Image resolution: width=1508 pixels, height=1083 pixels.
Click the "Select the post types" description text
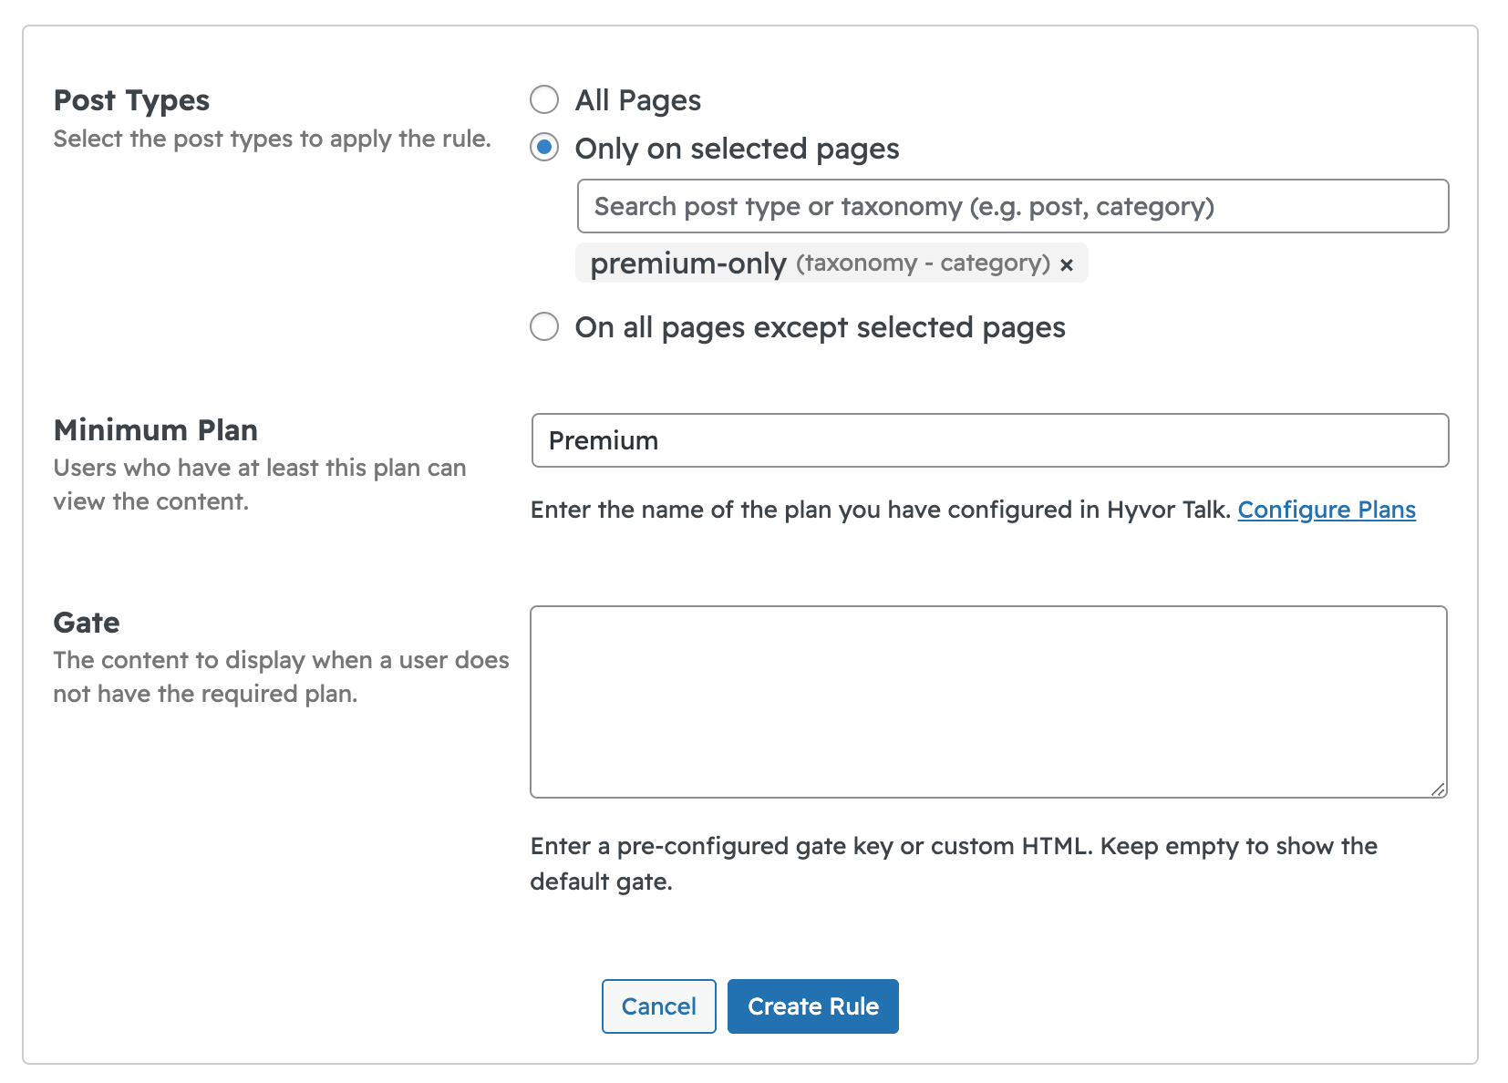[272, 139]
